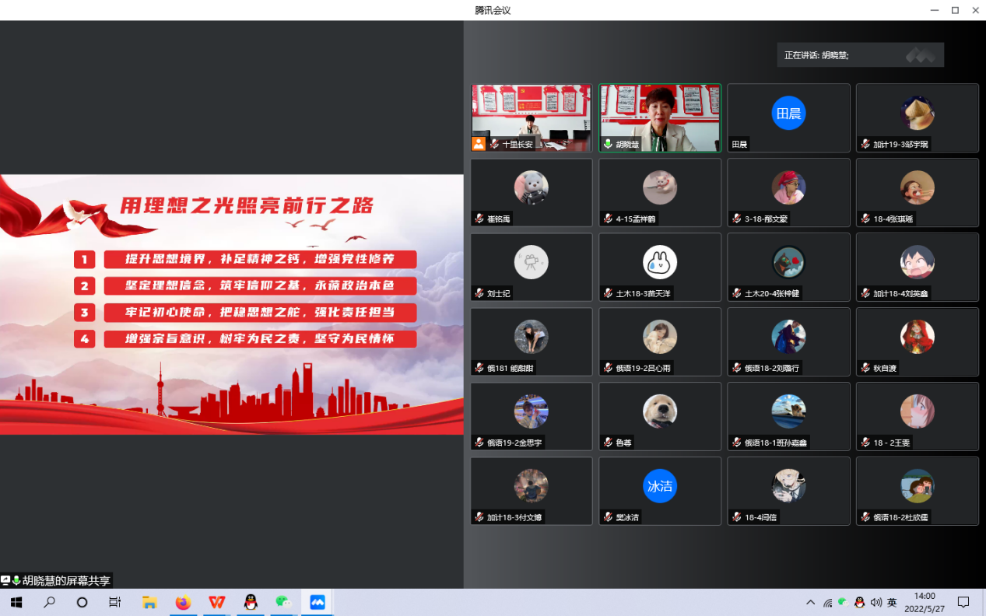This screenshot has width=986, height=616.
Task: Select 田晨's blue avatar tile
Action: (x=788, y=114)
